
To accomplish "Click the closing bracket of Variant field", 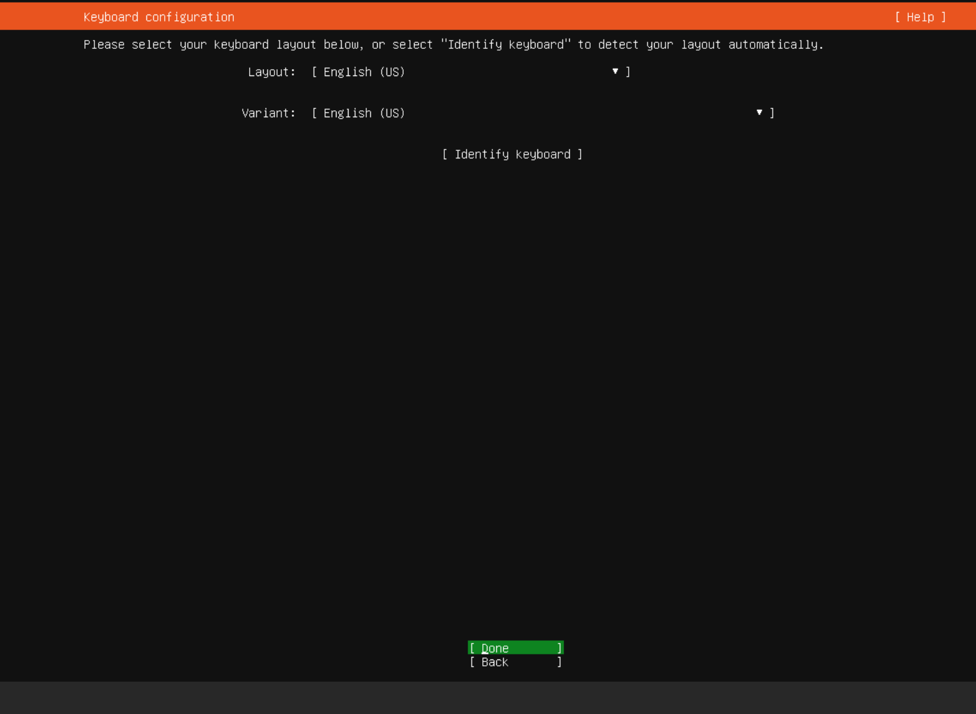I will coord(772,113).
